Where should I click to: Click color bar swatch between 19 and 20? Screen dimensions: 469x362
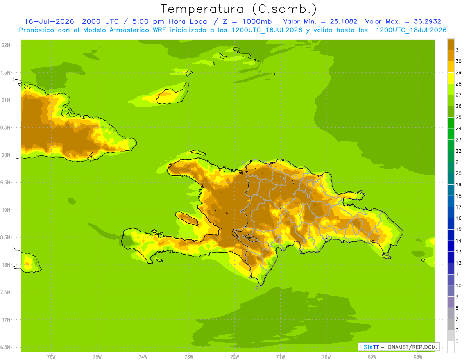pos(451,179)
